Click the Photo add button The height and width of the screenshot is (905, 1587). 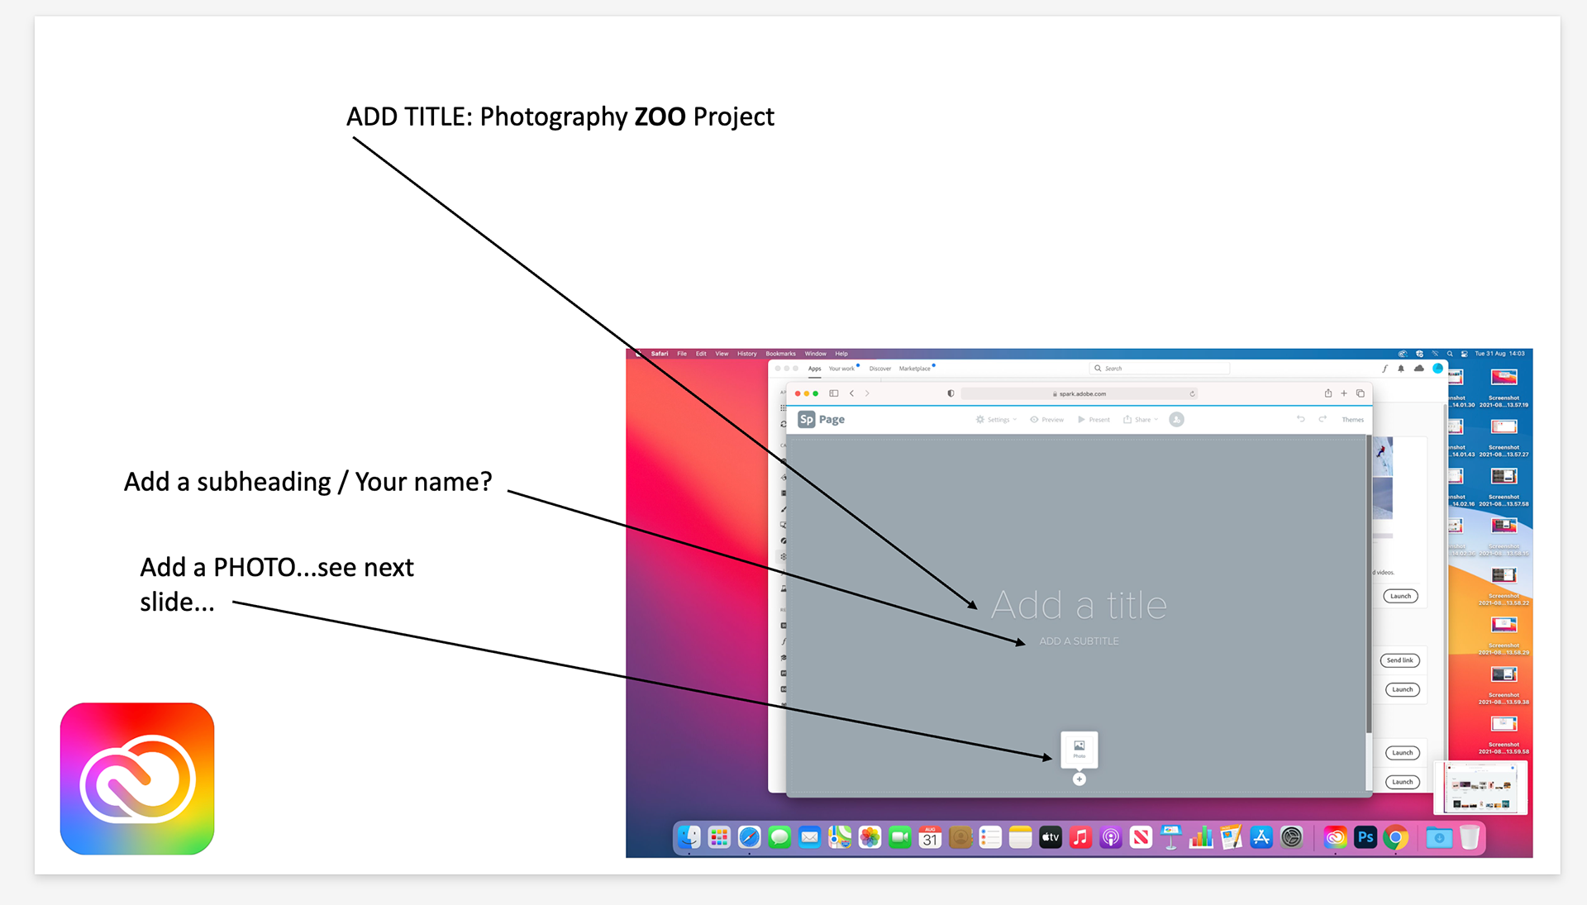tap(1079, 749)
